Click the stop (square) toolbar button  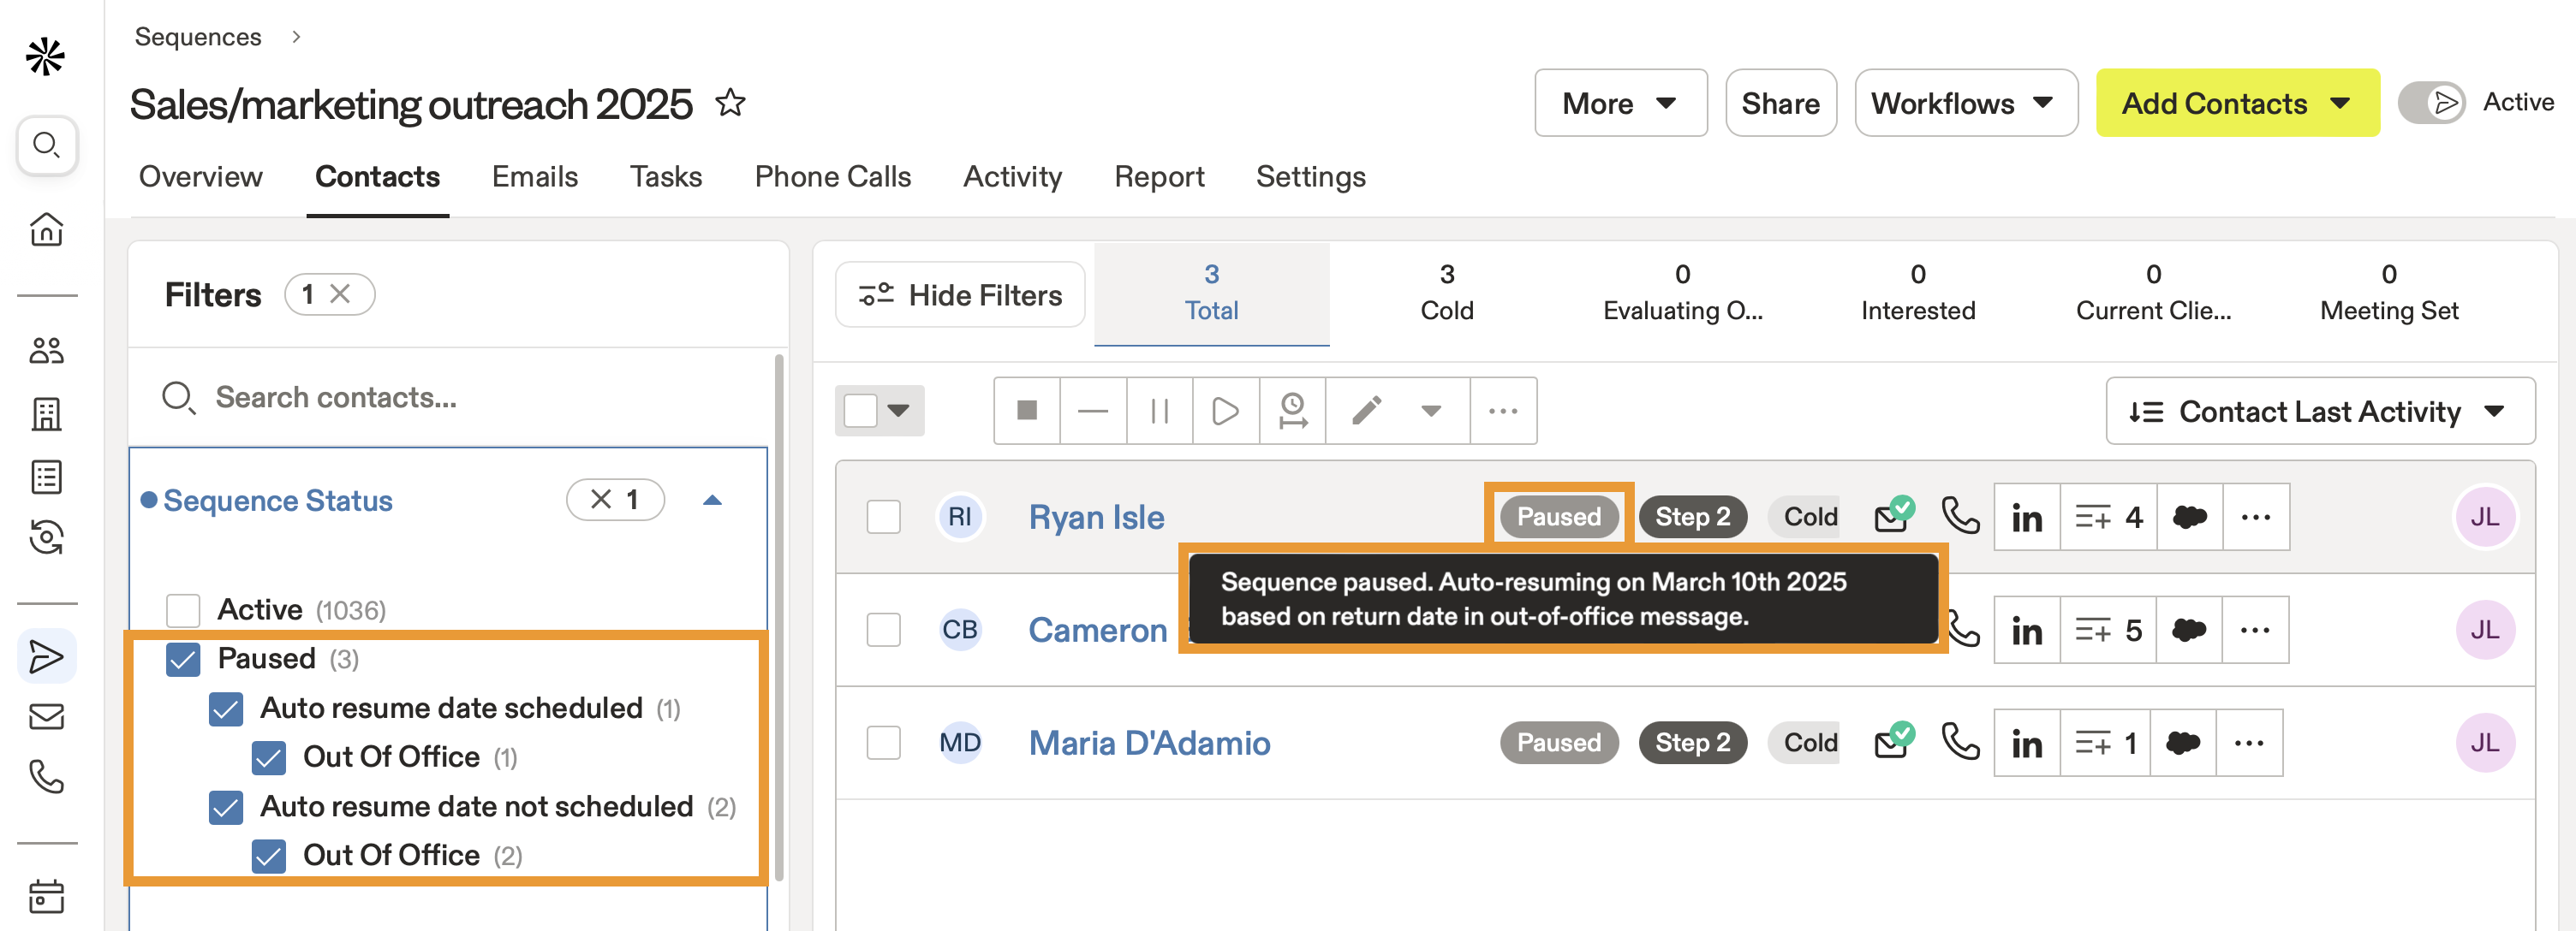coord(1027,411)
